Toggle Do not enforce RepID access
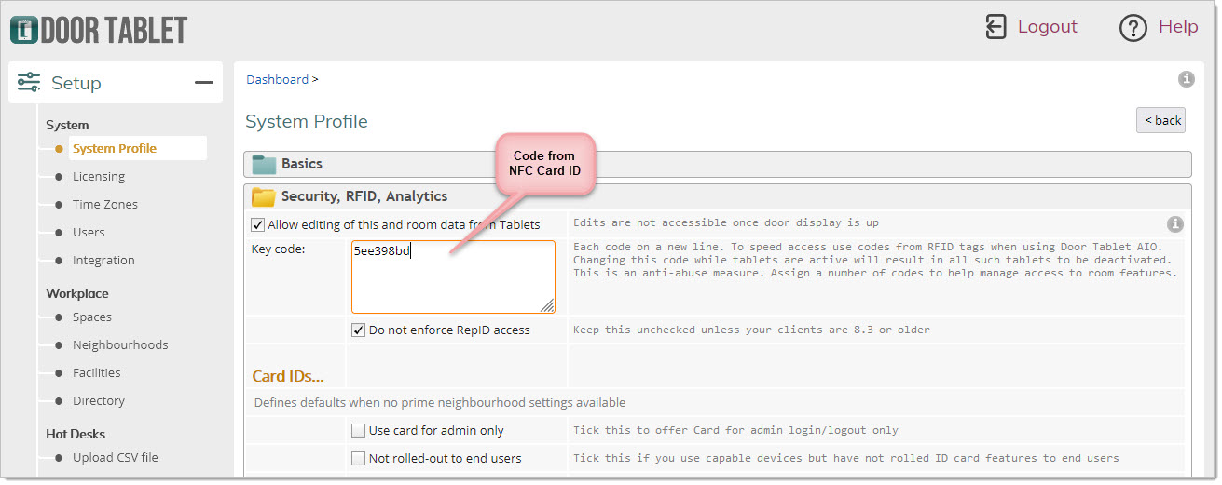The width and height of the screenshot is (1222, 485). pyautogui.click(x=358, y=330)
